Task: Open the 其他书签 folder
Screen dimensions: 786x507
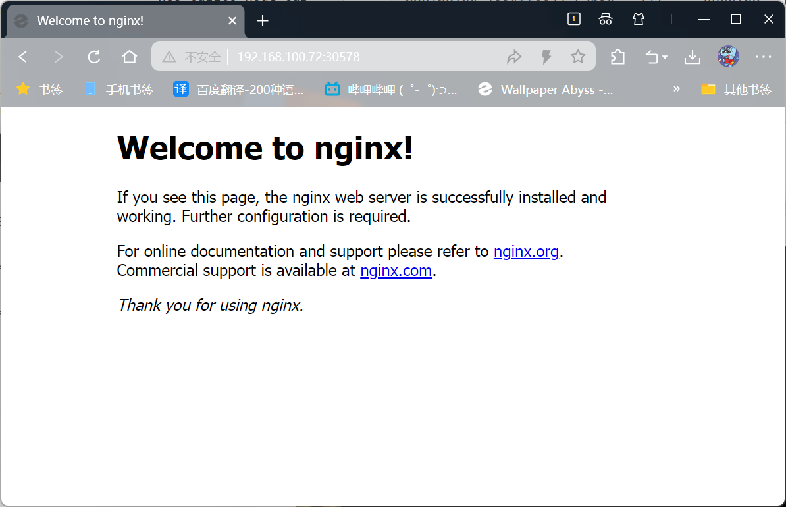Action: coord(736,90)
